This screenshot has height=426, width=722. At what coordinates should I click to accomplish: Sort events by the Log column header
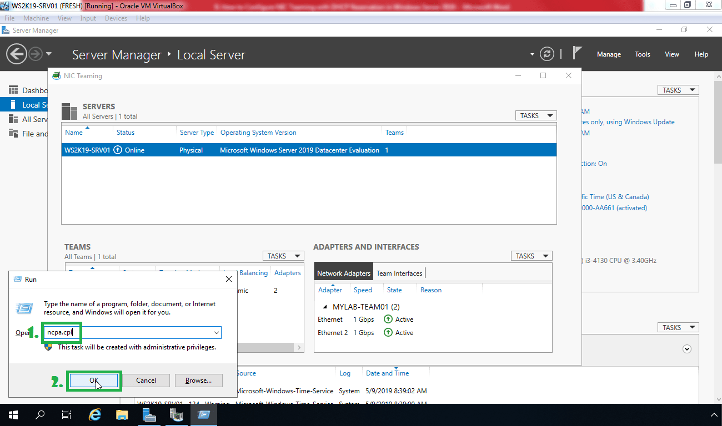345,373
